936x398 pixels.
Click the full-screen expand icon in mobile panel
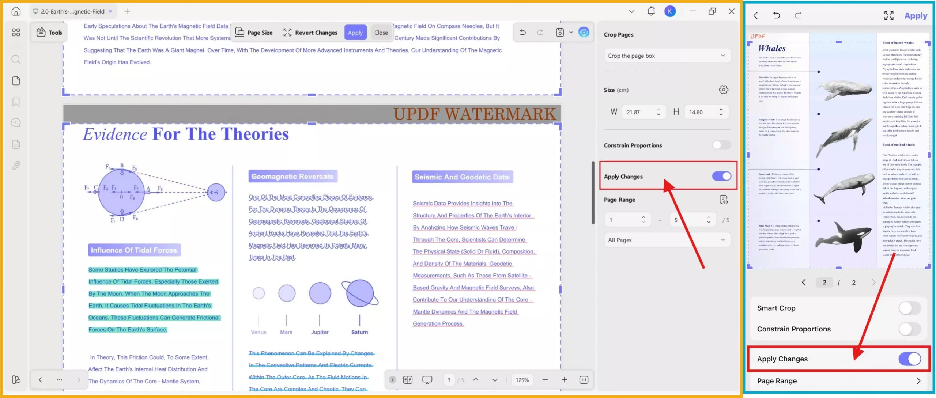(x=889, y=15)
